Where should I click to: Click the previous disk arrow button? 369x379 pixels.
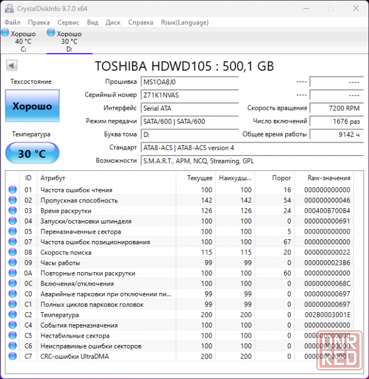click(x=11, y=65)
